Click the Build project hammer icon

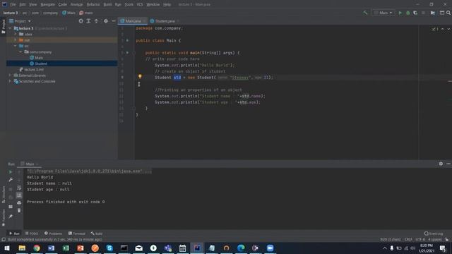(365, 13)
